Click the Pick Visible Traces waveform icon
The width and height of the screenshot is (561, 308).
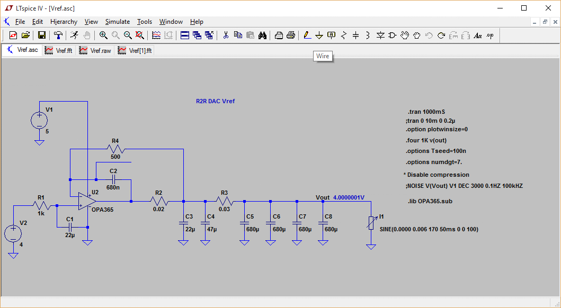point(156,35)
